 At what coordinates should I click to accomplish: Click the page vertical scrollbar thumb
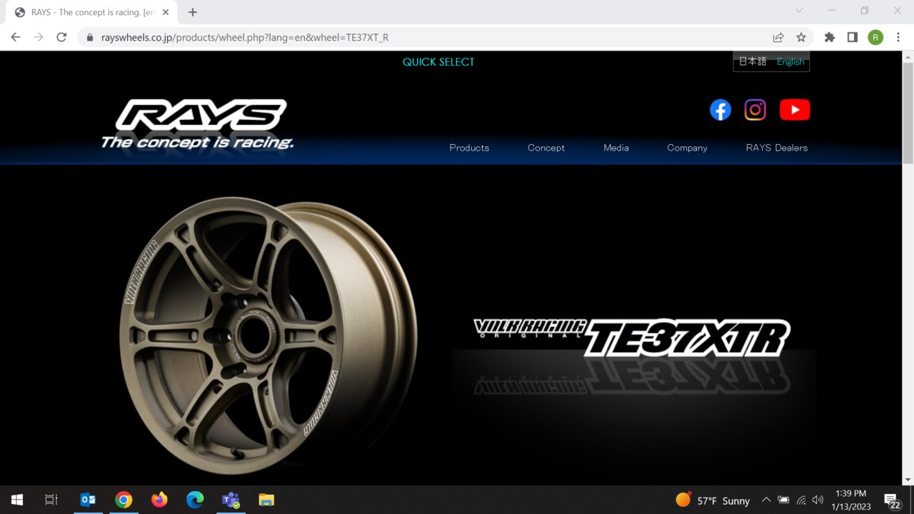pyautogui.click(x=908, y=113)
